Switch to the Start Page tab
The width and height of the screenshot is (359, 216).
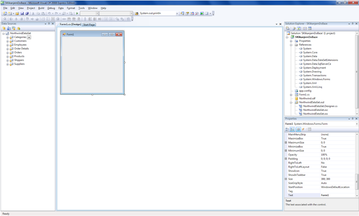[x=89, y=25]
